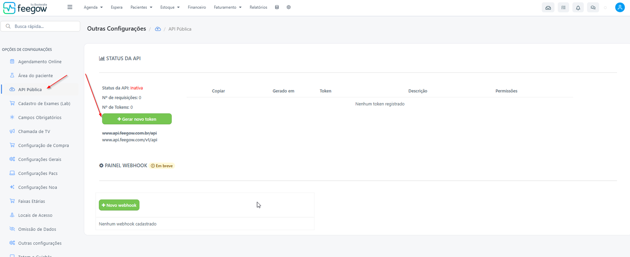The height and width of the screenshot is (257, 630).
Task: Click the Agendamento Online calendar icon
Action: (x=12, y=61)
